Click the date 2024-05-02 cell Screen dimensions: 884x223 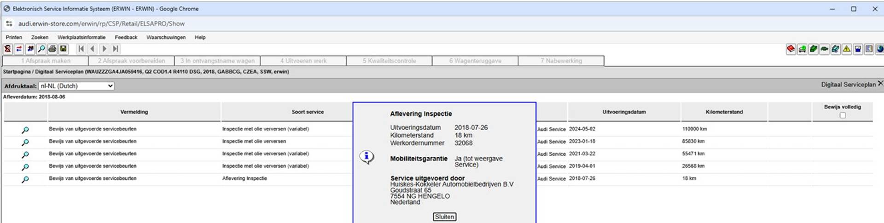[x=582, y=129]
